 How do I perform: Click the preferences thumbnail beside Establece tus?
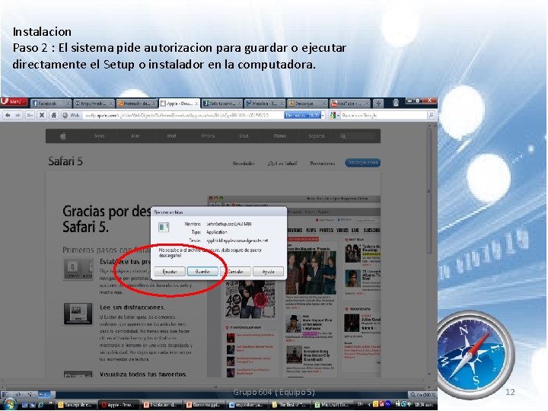pyautogui.click(x=78, y=269)
